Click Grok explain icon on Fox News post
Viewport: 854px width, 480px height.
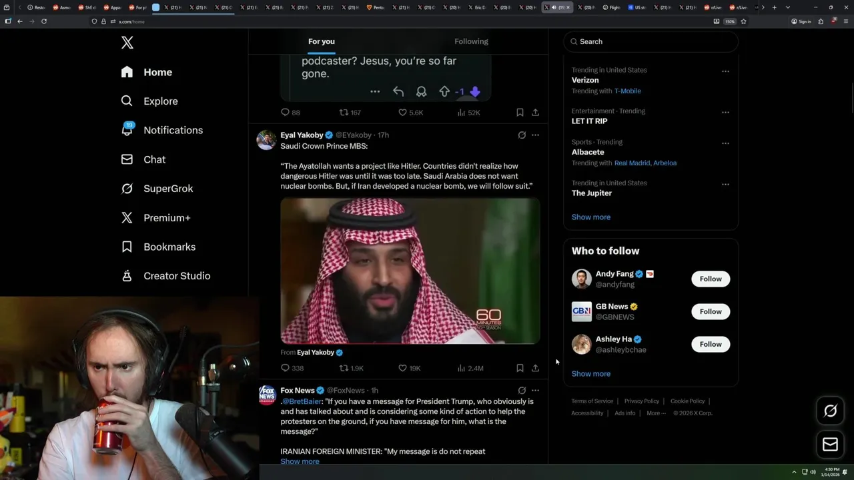pyautogui.click(x=522, y=390)
